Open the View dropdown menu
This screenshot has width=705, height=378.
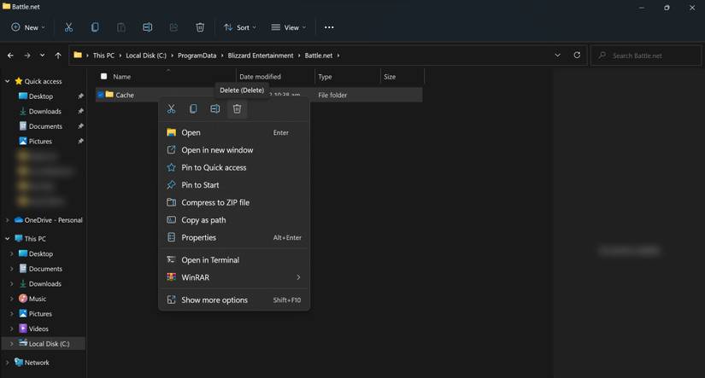tap(289, 27)
